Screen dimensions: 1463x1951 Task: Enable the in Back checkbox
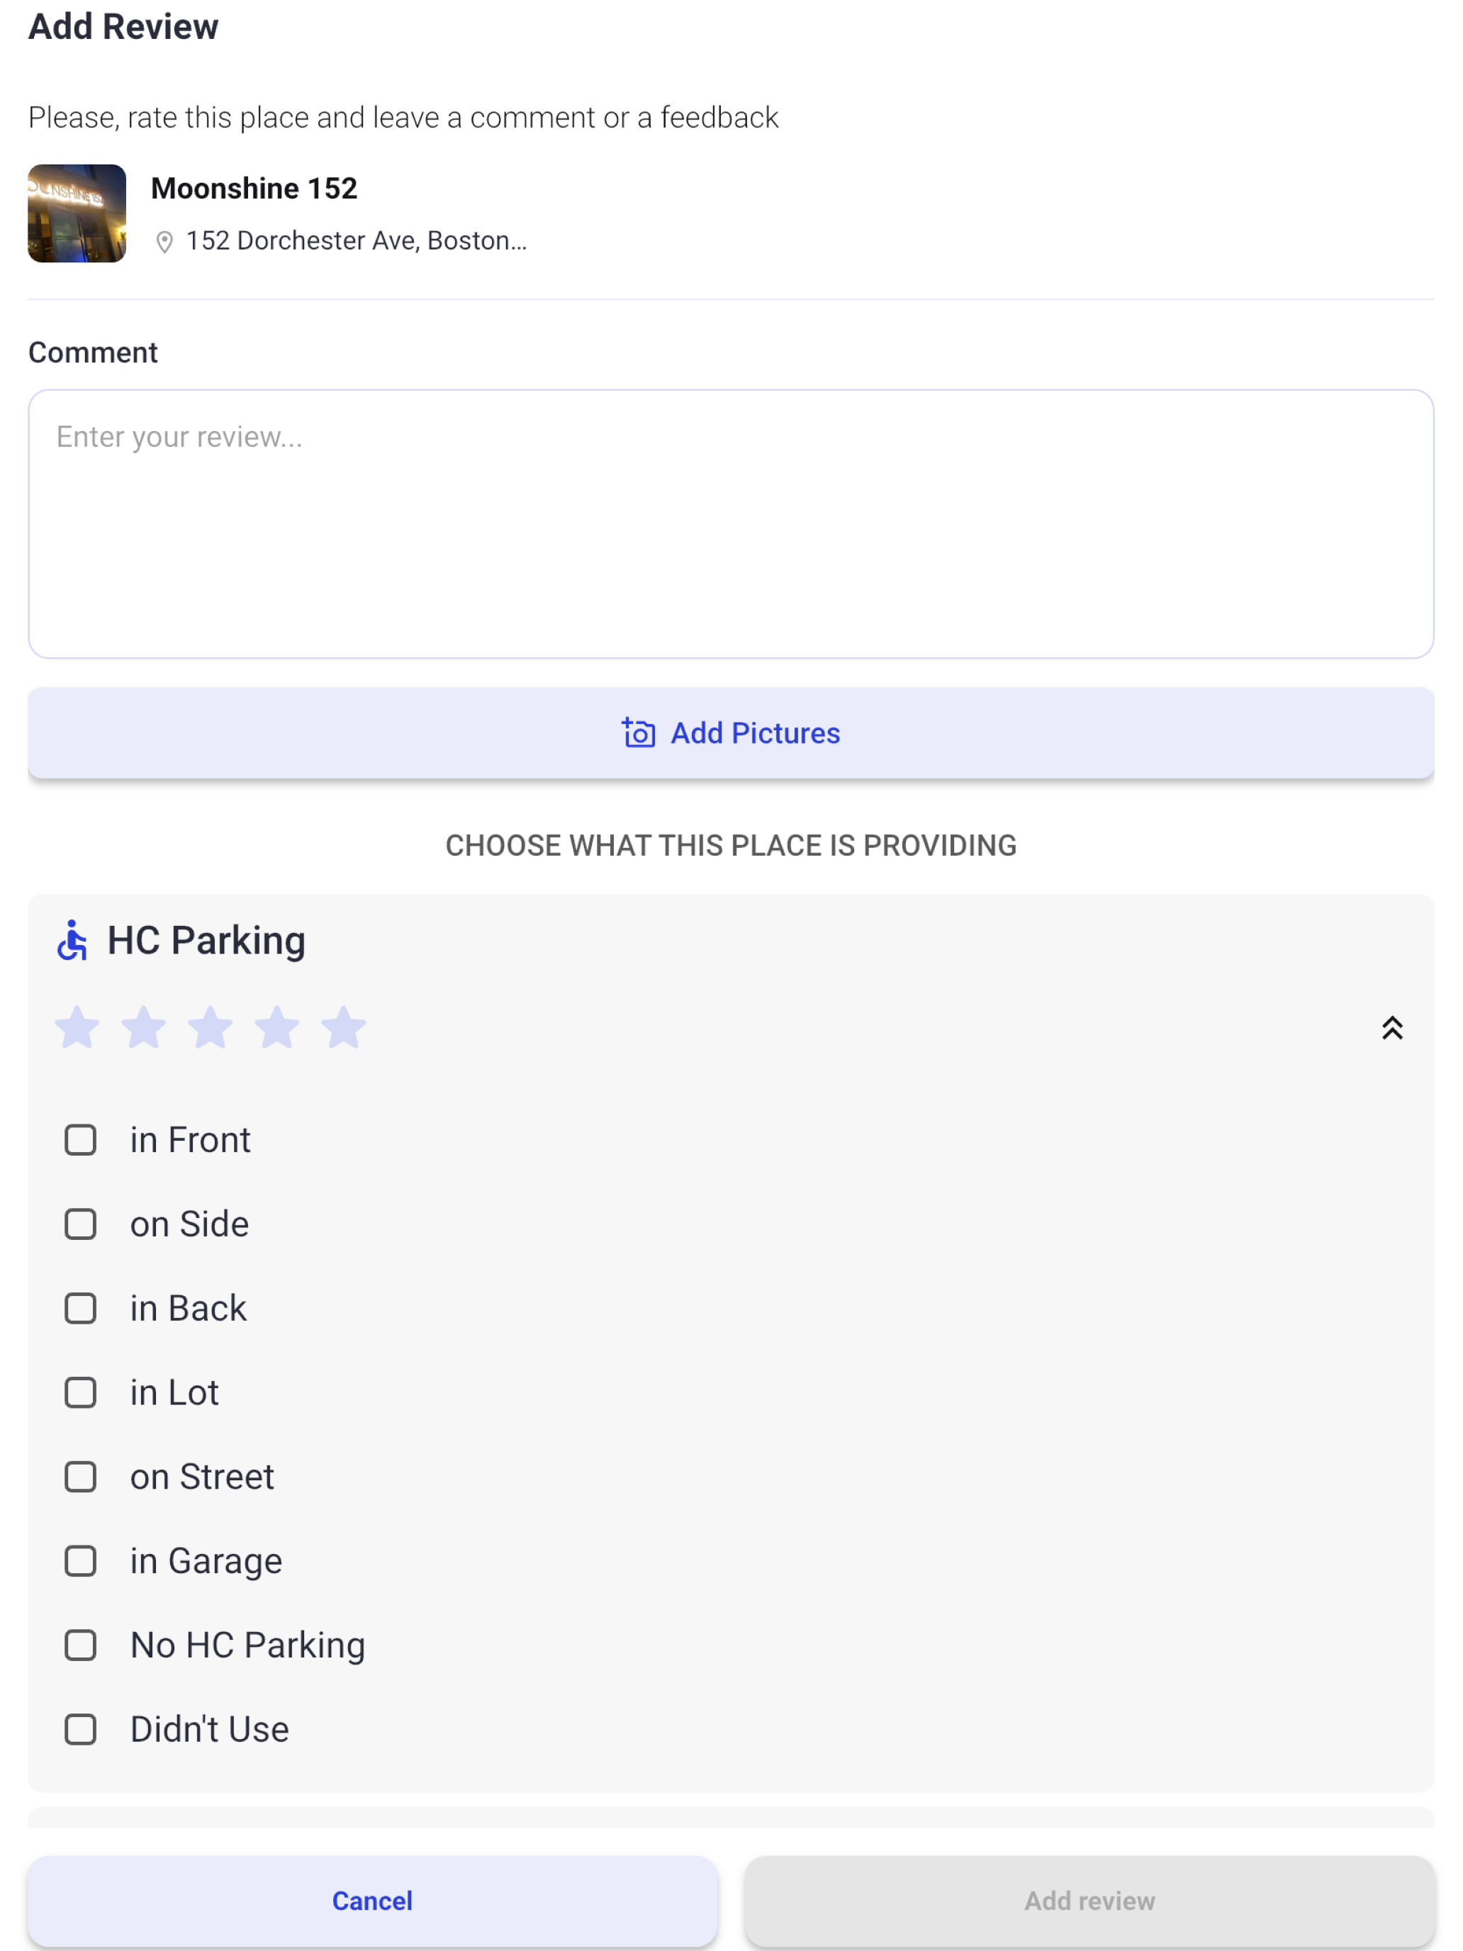(x=80, y=1308)
